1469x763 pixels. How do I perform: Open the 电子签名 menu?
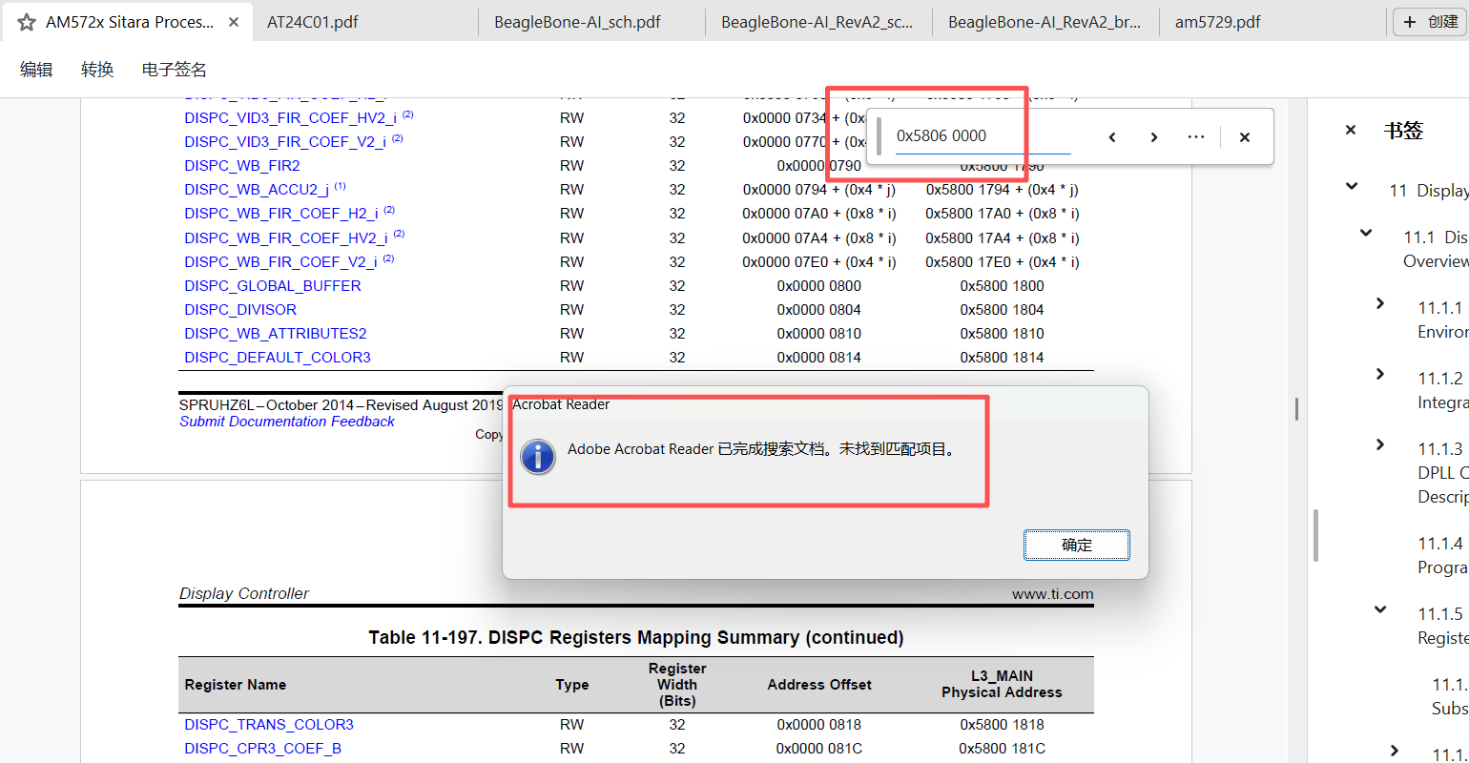pos(174,70)
